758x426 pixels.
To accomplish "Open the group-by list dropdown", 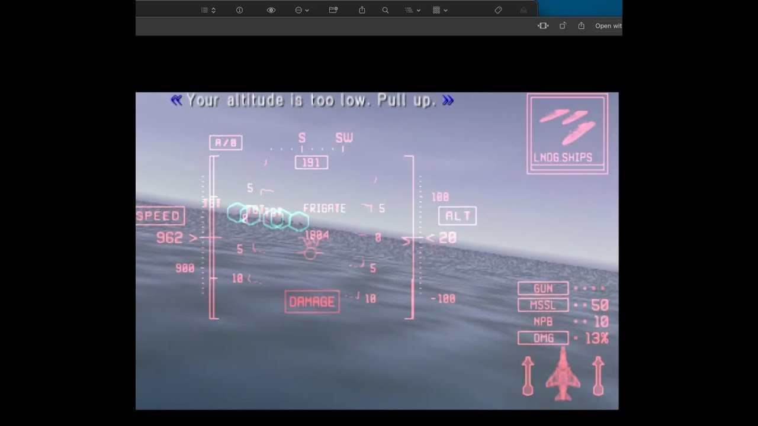I will [x=413, y=10].
